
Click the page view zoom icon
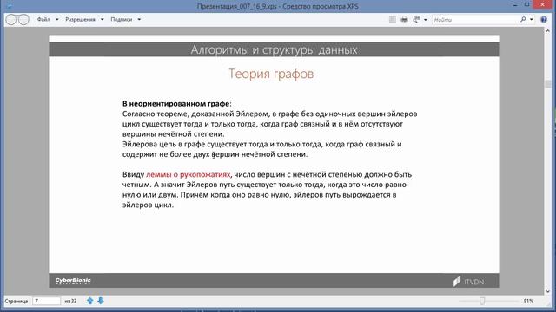[417, 19]
